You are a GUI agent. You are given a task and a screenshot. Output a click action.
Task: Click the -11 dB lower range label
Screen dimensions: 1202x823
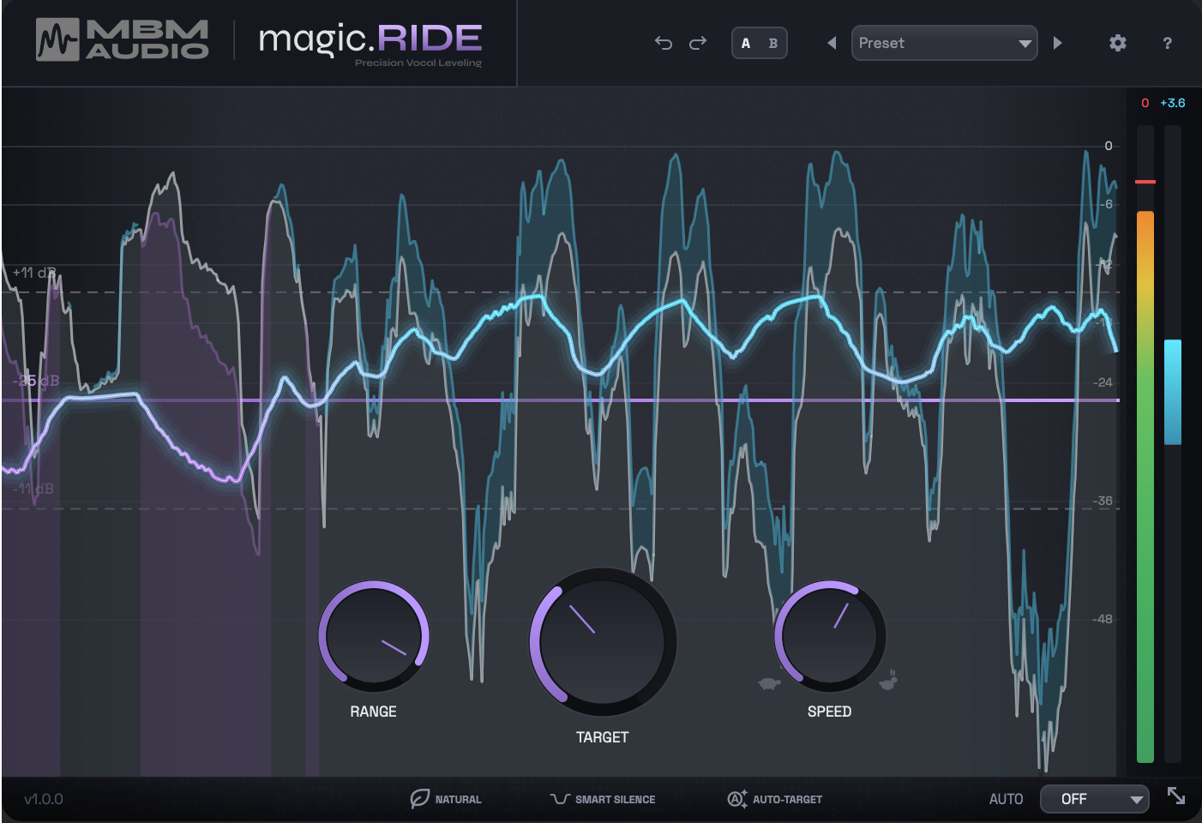[x=34, y=489]
